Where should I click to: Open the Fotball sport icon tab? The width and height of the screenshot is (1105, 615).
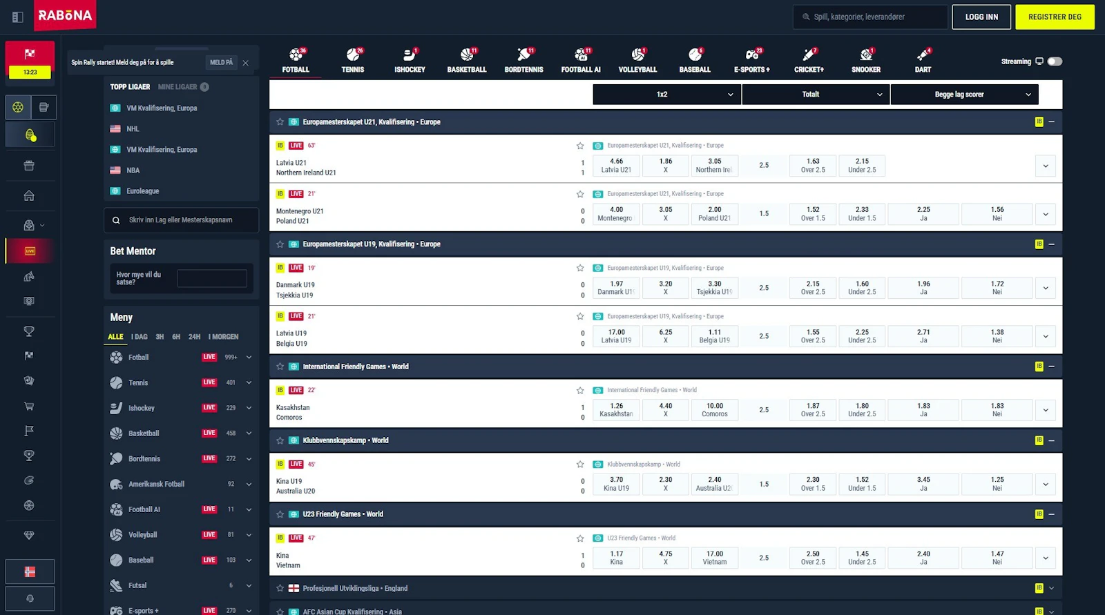(296, 60)
